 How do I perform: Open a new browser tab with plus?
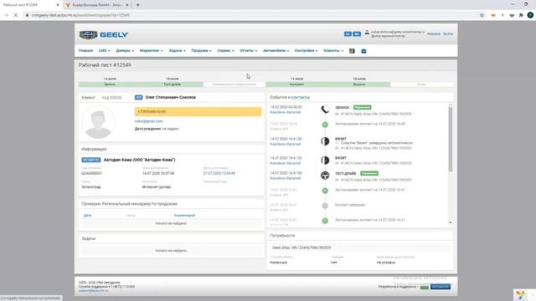point(137,5)
